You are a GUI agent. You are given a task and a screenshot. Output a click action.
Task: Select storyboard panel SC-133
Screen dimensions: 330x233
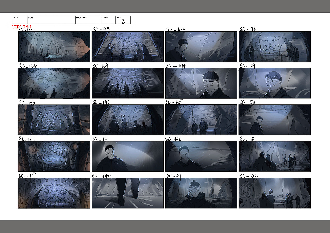point(54,47)
